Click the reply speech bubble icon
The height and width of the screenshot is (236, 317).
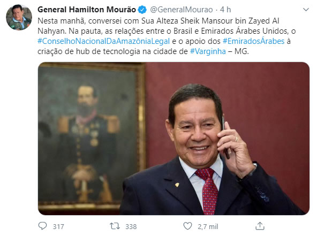(42, 226)
